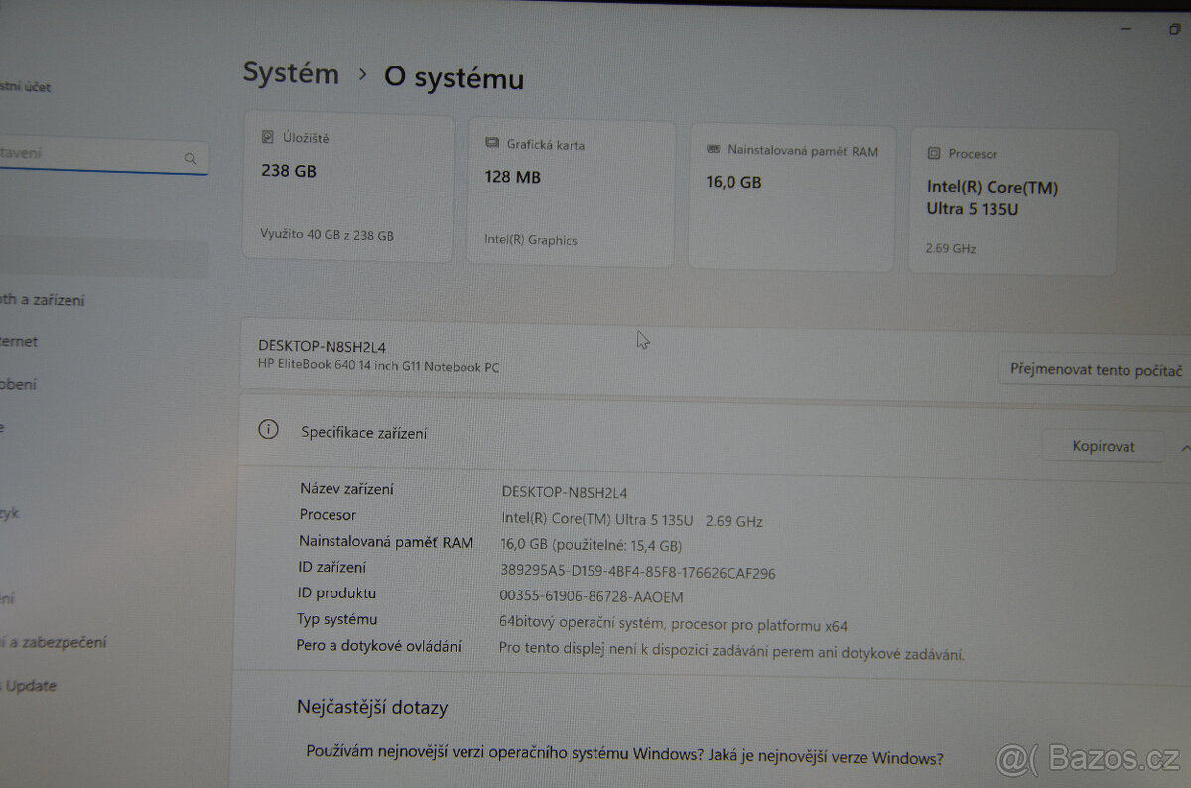Image resolution: width=1191 pixels, height=788 pixels.
Task: Click the info icon beside Specifikace zařízení
Action: pos(267,430)
